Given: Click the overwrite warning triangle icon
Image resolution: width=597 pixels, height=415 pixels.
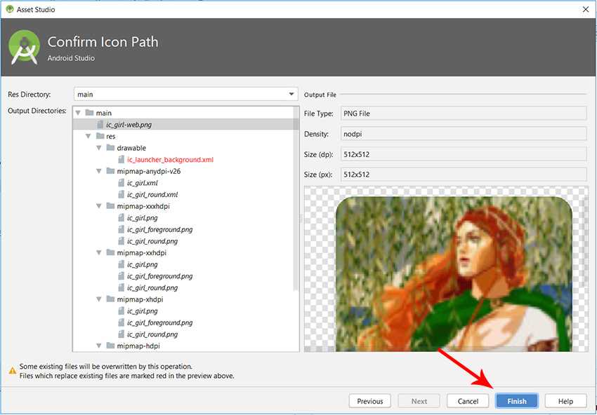Looking at the screenshot, I should pyautogui.click(x=12, y=370).
